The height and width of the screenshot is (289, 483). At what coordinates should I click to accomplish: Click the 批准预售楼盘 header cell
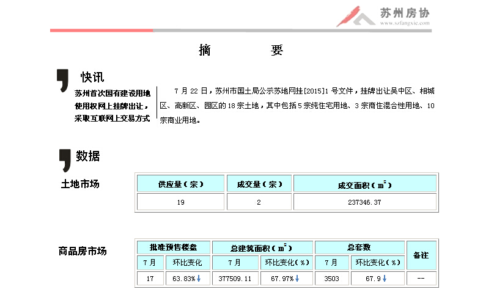pyautogui.click(x=174, y=247)
